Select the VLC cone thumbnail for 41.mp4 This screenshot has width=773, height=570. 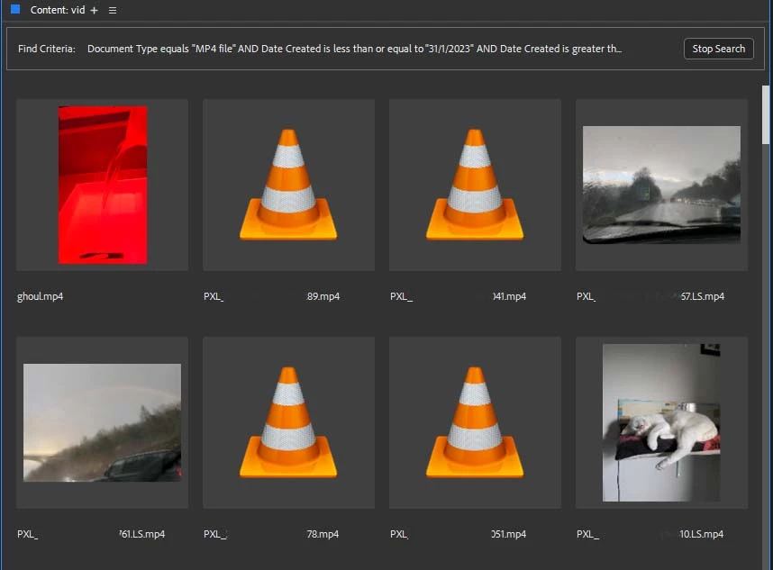[475, 185]
